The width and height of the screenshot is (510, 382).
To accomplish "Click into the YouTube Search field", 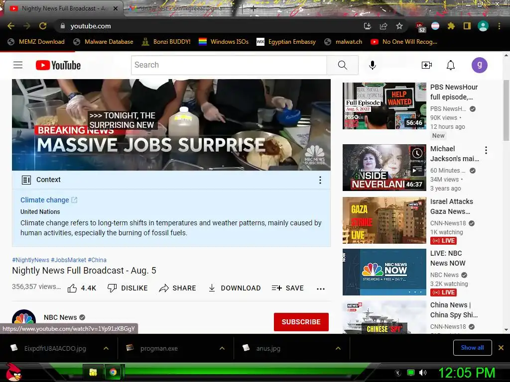I will (x=229, y=65).
